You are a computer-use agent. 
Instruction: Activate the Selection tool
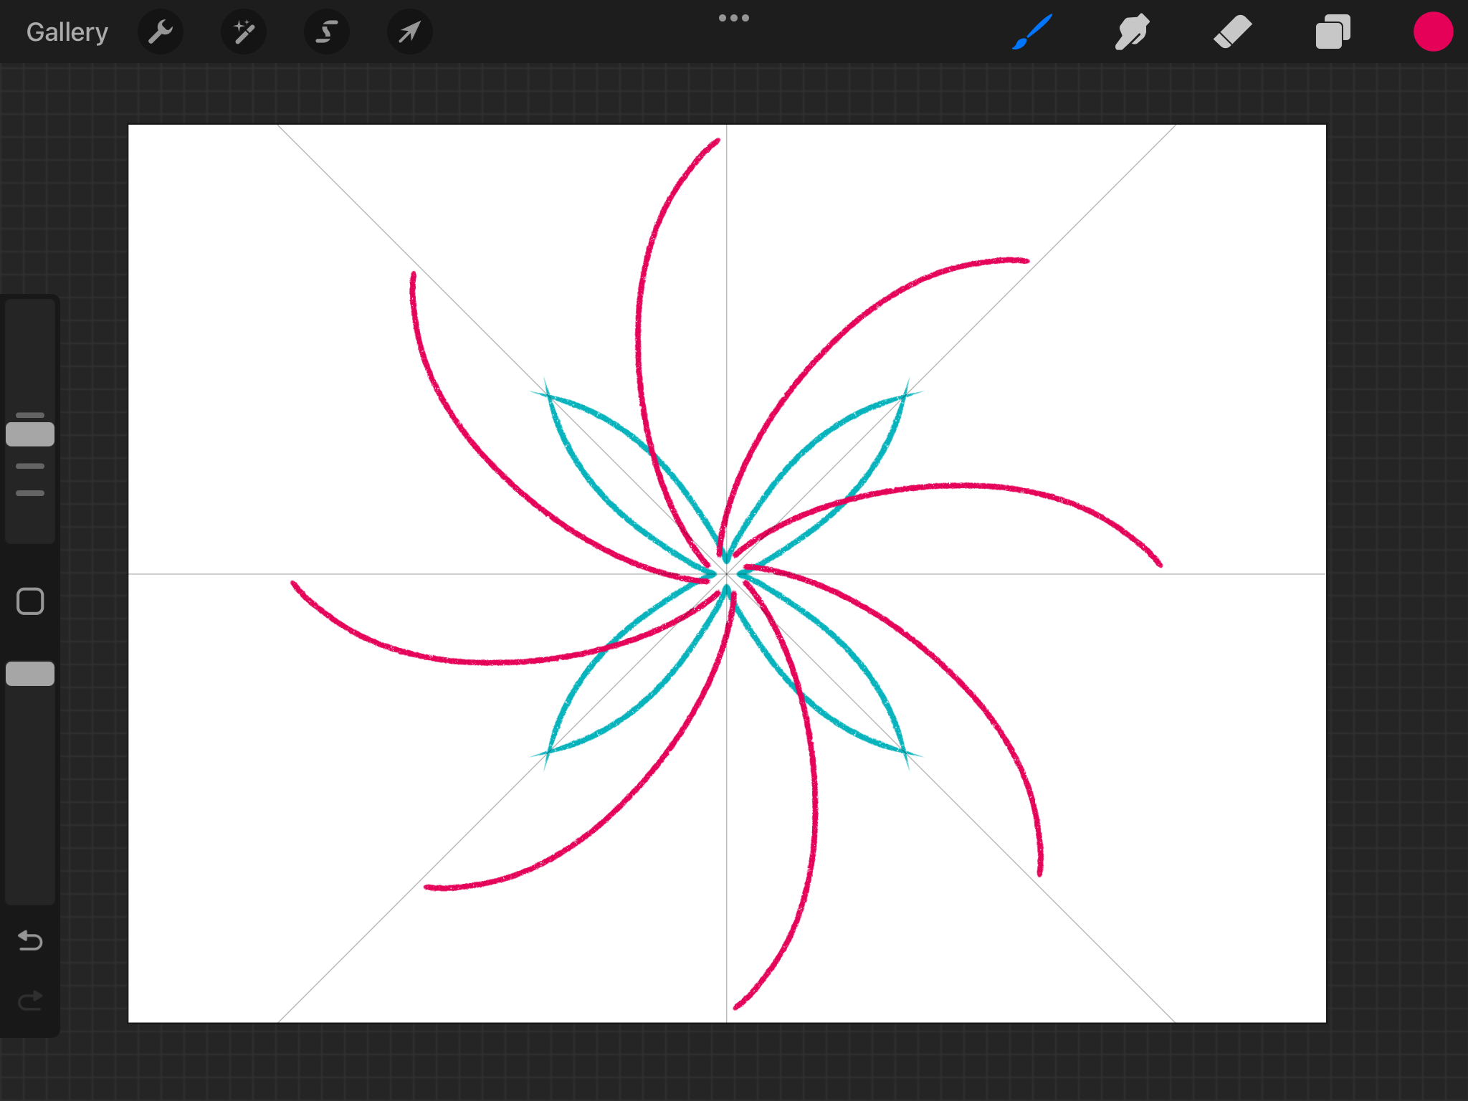327,32
